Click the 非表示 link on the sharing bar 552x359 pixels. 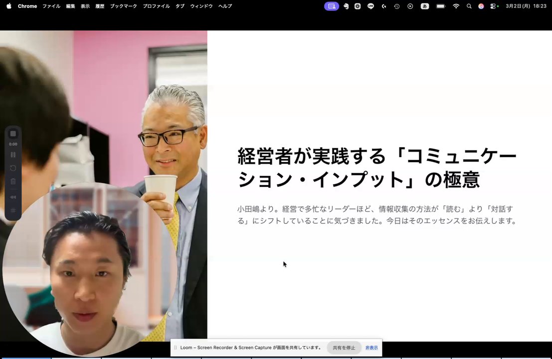pyautogui.click(x=371, y=348)
